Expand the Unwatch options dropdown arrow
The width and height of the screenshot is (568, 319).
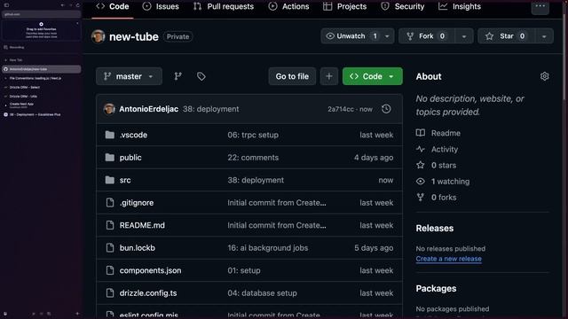[387, 36]
